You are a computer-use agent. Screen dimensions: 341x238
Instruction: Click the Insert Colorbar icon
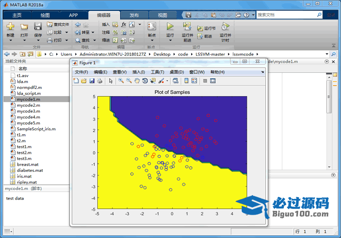[x=186, y=81]
